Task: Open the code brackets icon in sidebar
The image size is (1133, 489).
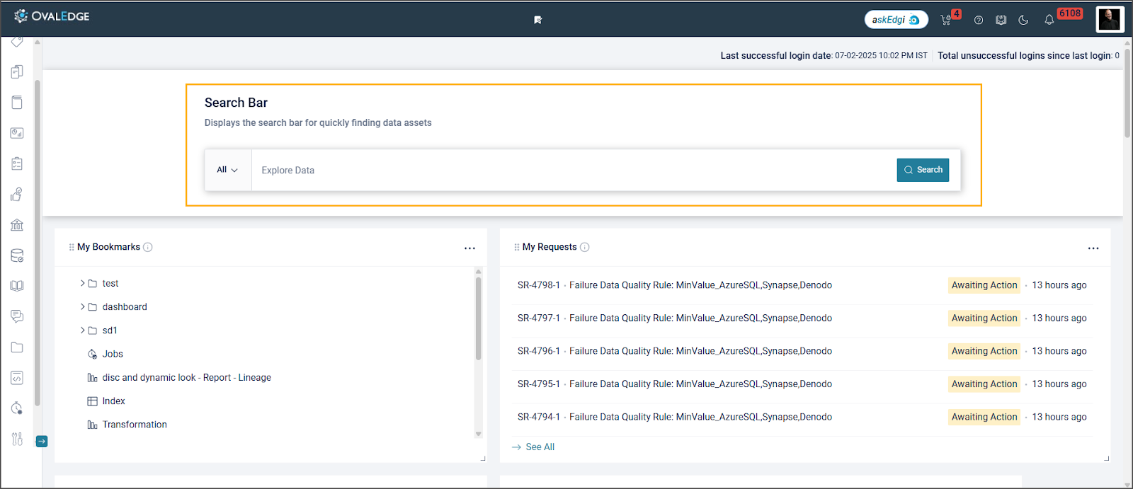Action: pyautogui.click(x=17, y=378)
